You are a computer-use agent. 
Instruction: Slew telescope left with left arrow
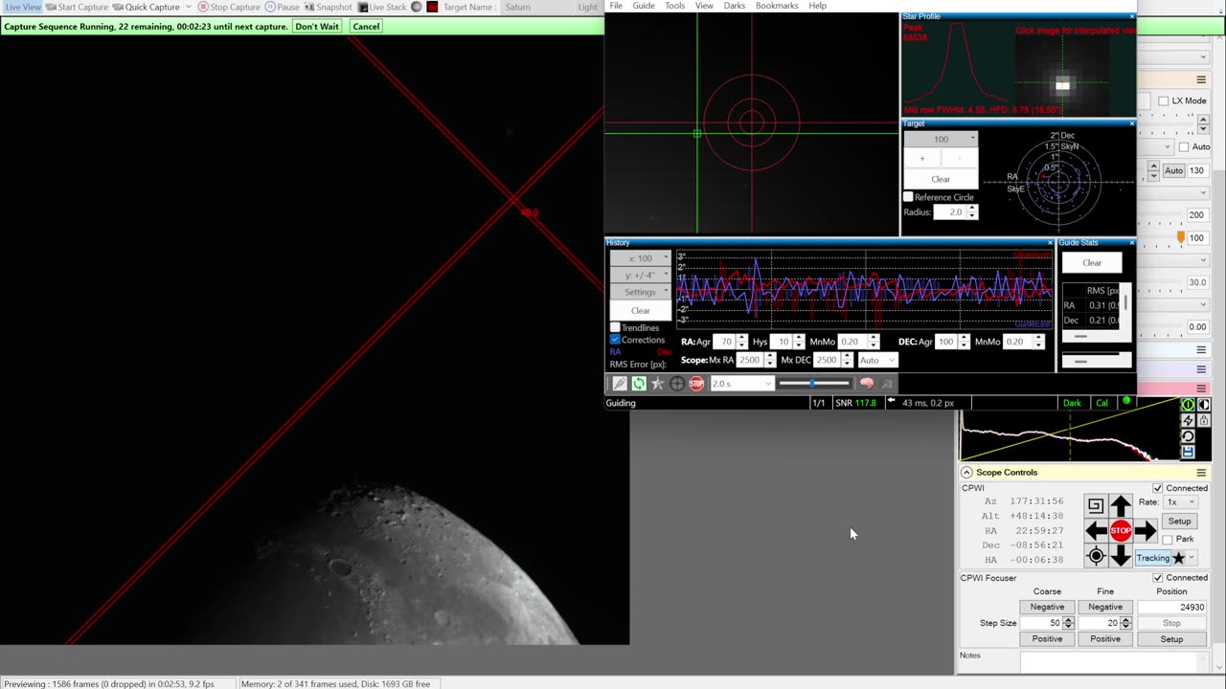1096,531
